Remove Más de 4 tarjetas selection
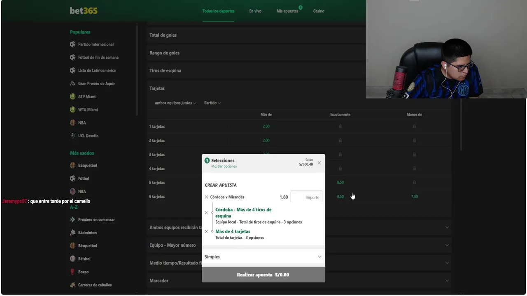The height and width of the screenshot is (296, 527). pos(206,231)
